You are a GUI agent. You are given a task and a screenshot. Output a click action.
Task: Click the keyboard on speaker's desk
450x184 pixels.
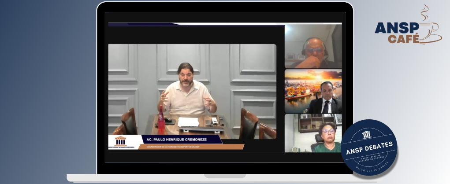(x=201, y=129)
